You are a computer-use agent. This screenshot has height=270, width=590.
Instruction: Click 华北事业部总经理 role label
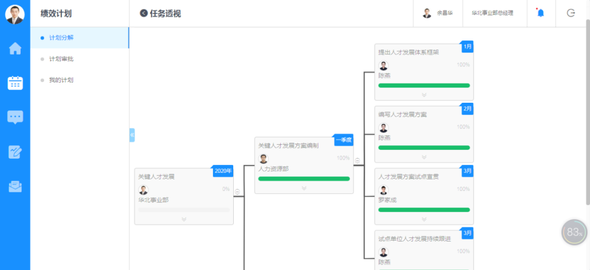493,13
